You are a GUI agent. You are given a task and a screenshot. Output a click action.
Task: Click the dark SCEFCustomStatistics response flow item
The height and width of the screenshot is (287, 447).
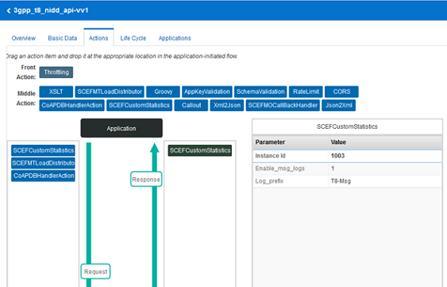tap(200, 150)
